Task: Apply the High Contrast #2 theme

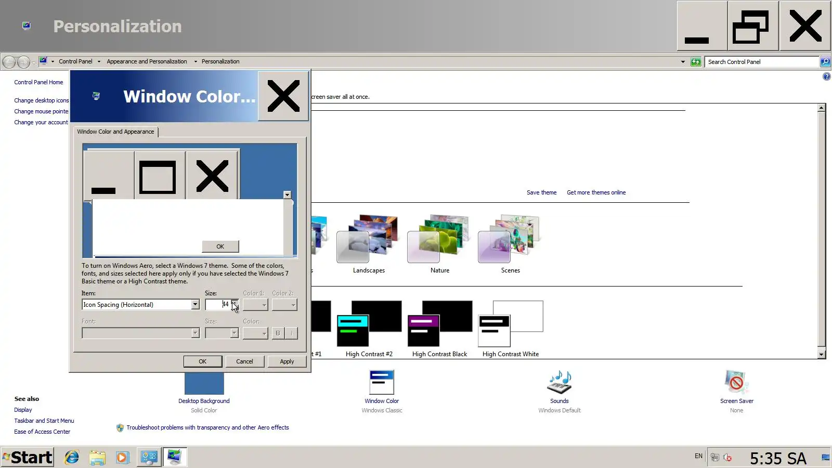Action: click(x=369, y=329)
